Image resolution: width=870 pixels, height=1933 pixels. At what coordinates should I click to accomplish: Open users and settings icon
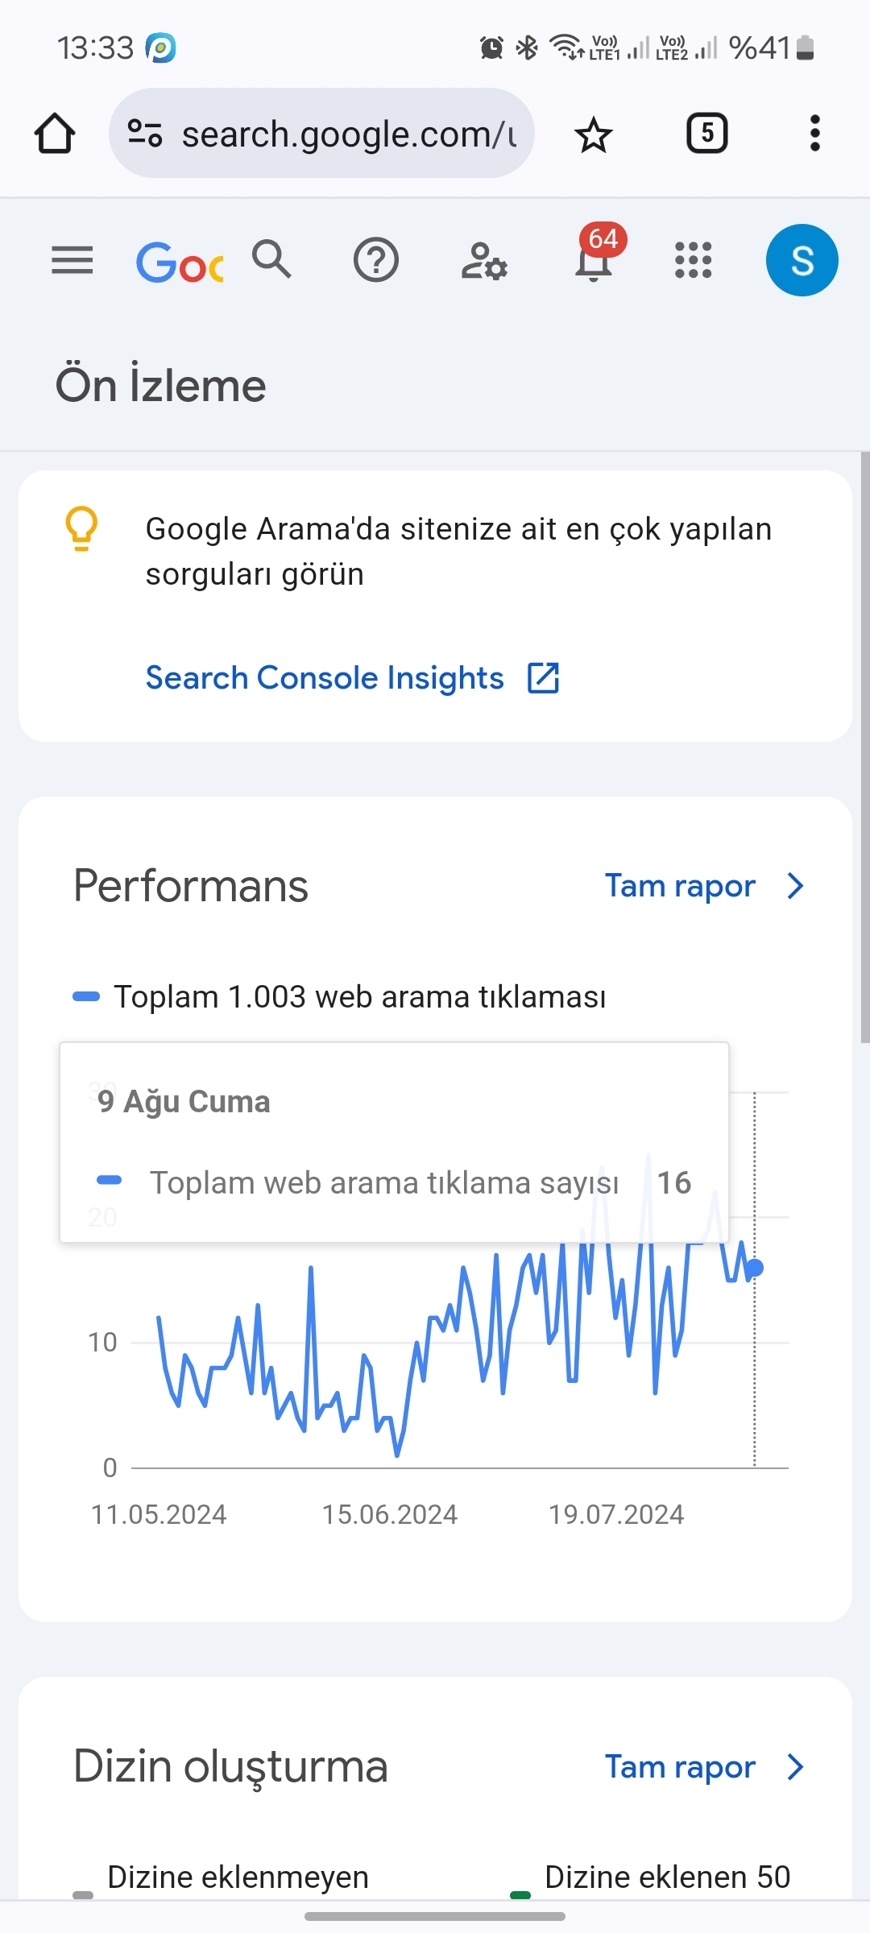tap(484, 261)
